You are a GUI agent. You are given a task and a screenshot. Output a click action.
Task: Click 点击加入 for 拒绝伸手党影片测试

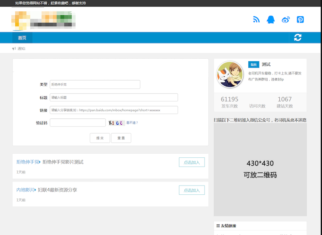[192, 162]
